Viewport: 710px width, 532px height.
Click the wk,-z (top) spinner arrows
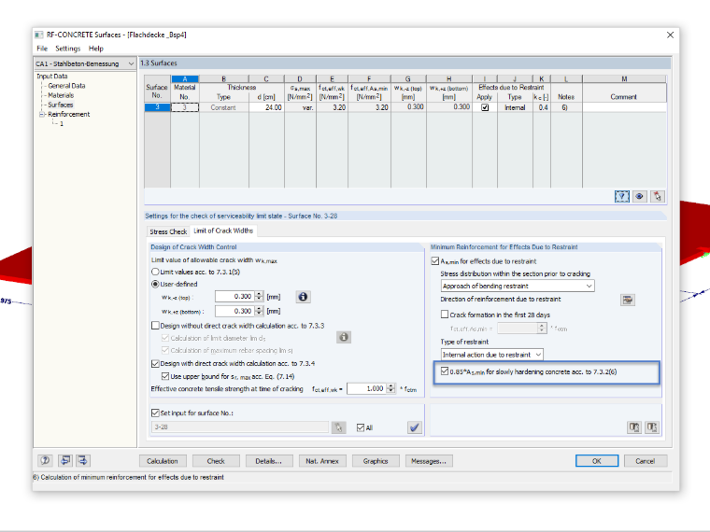point(259,296)
